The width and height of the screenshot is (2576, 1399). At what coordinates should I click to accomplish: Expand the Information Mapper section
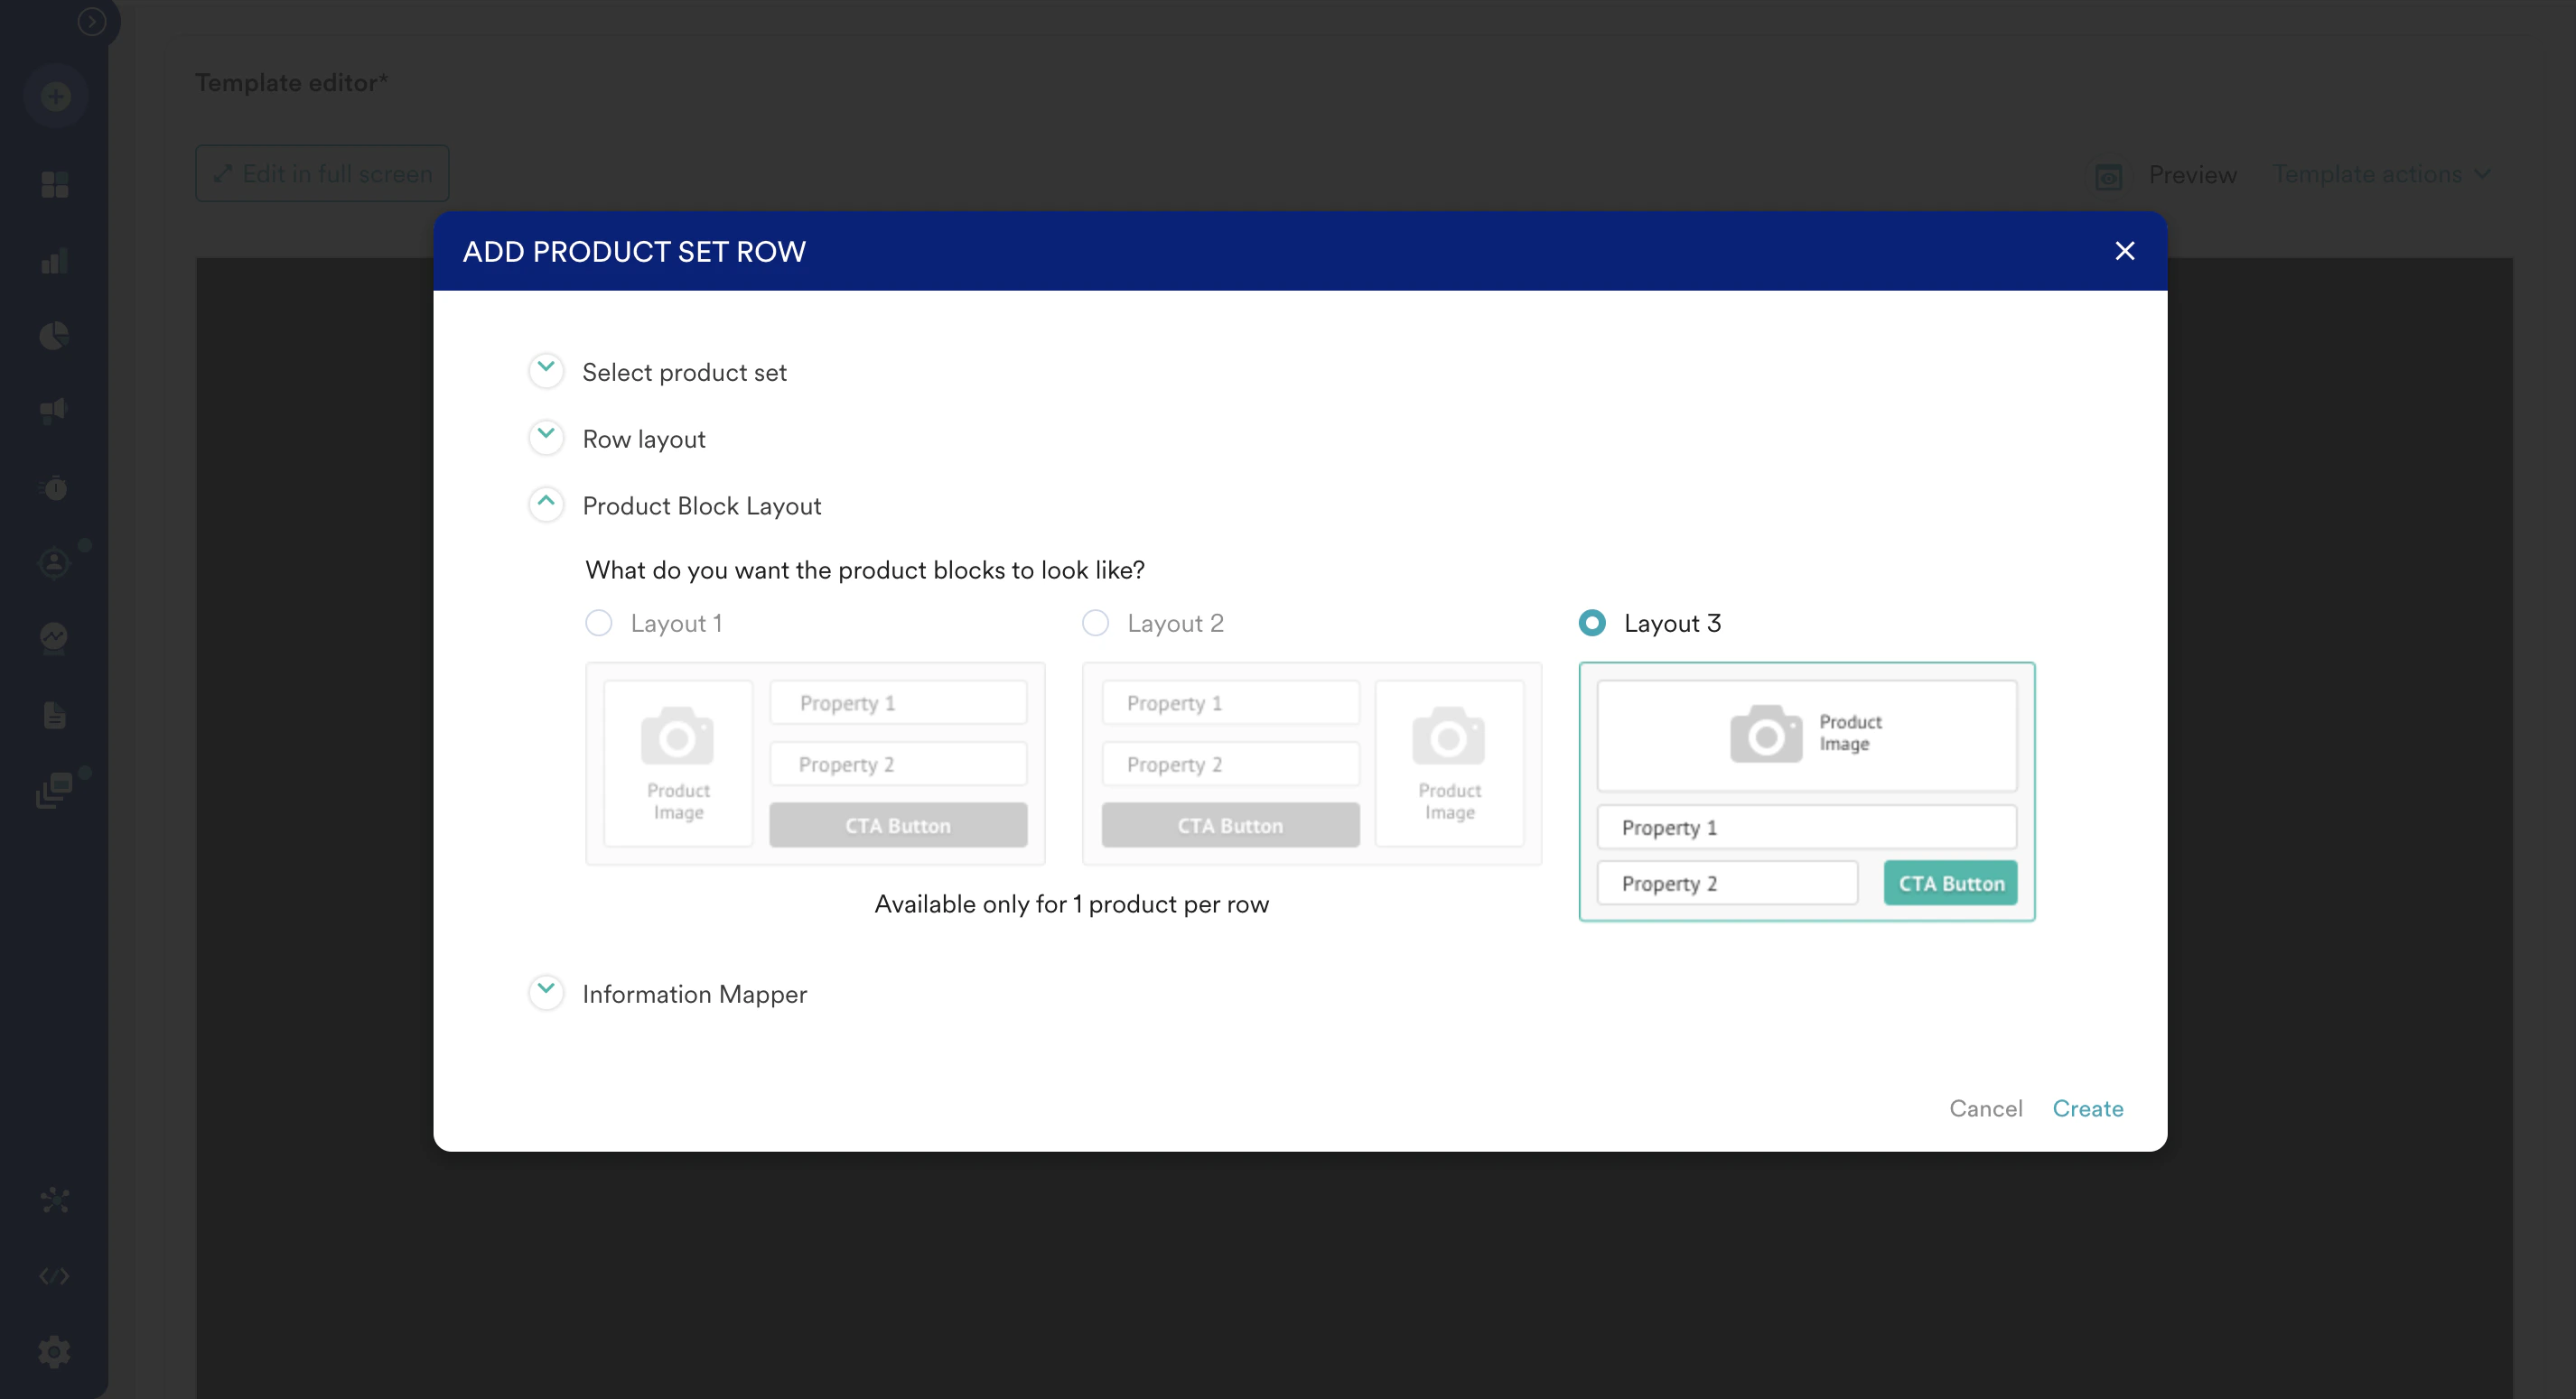(546, 992)
